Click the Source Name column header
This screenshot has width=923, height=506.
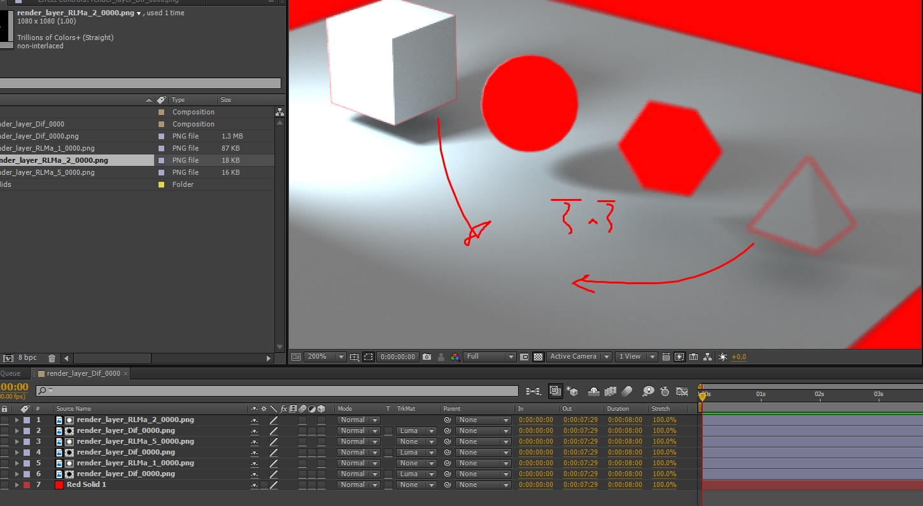point(74,409)
